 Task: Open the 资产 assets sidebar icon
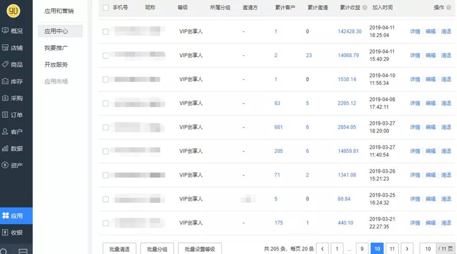[5, 165]
